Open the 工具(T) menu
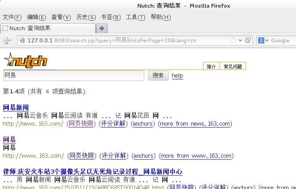296x189 pixels. (135, 17)
